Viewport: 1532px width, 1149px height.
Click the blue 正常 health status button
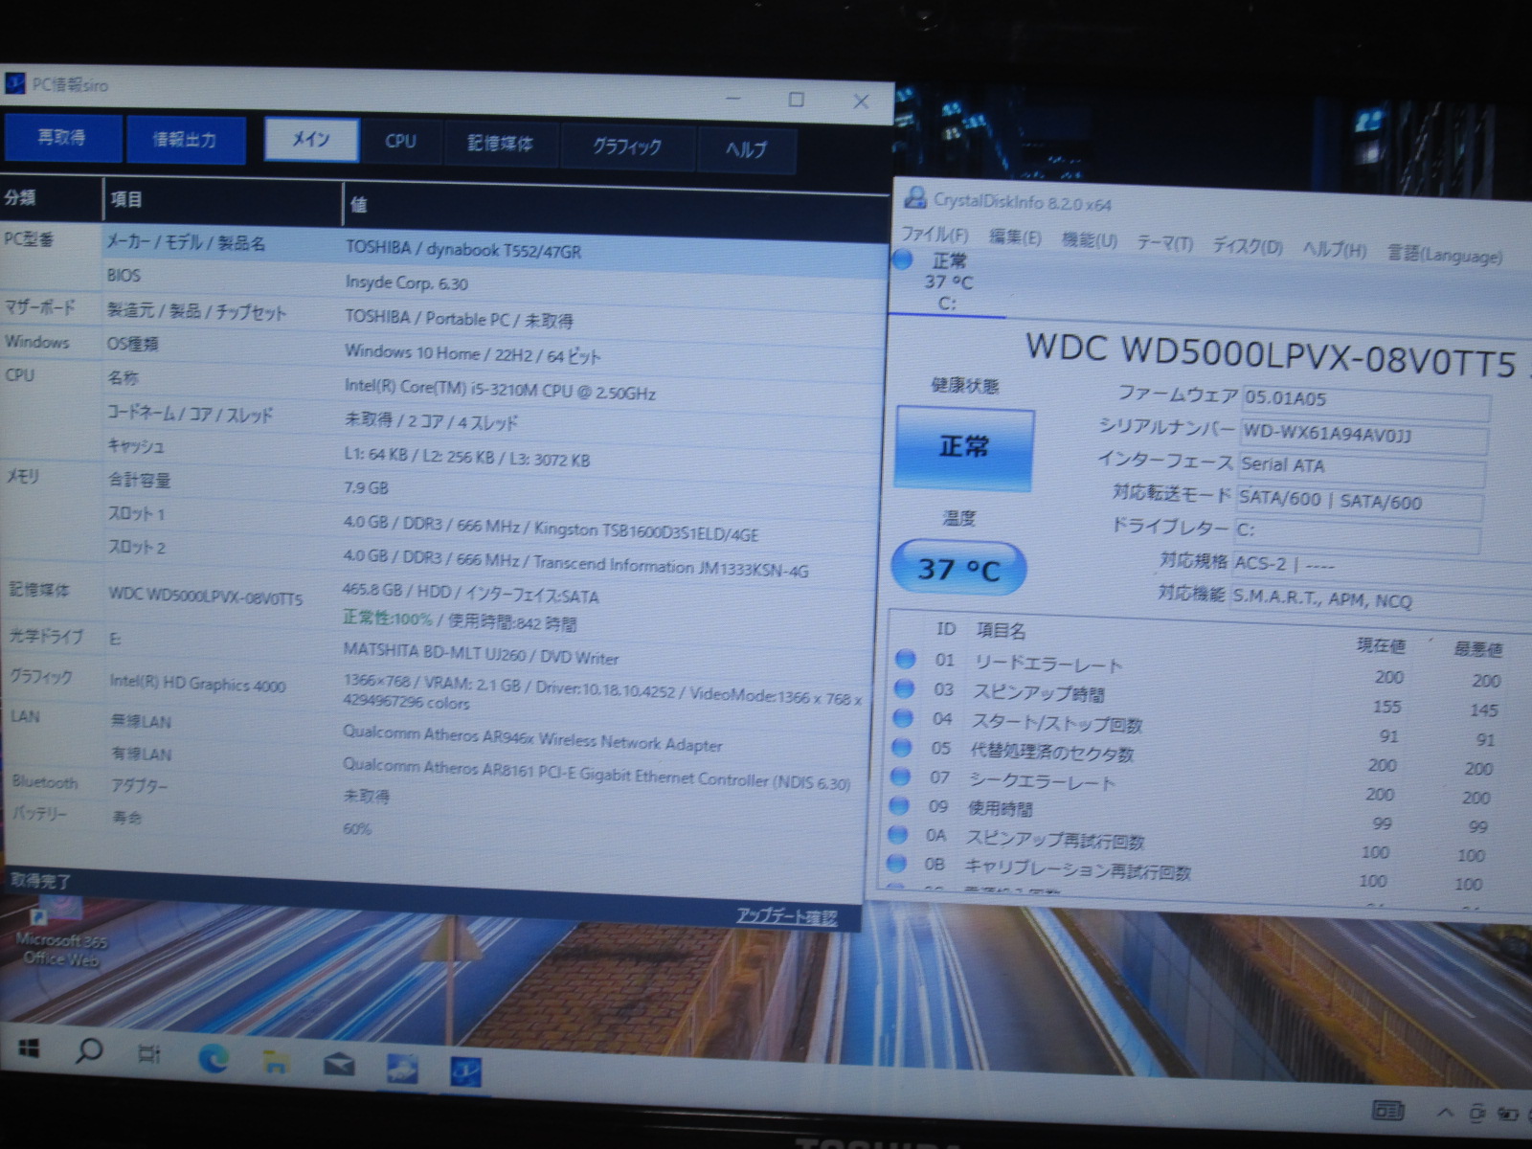[964, 447]
